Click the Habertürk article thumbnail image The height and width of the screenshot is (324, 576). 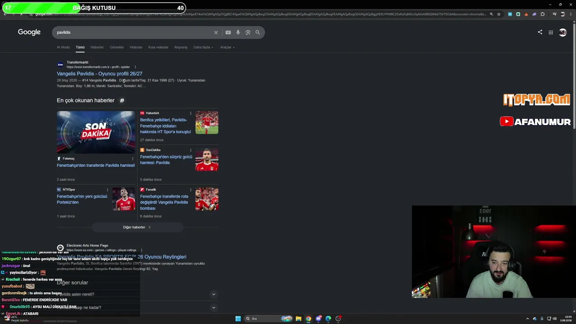(x=207, y=122)
